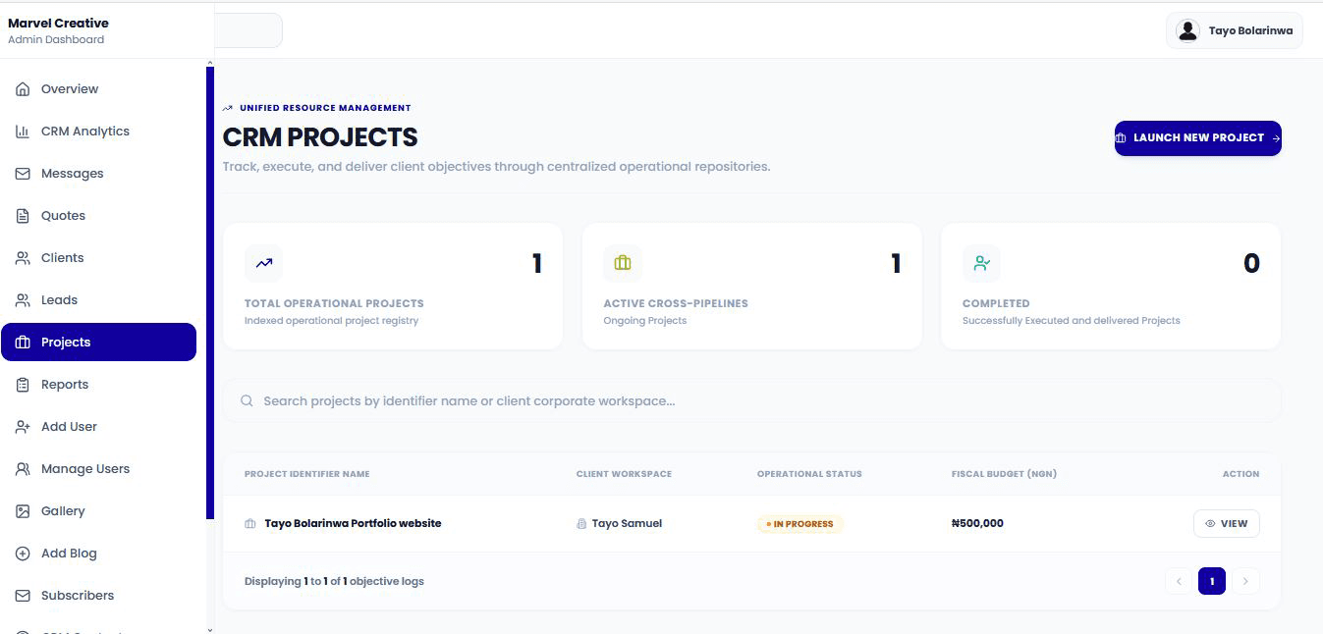The height and width of the screenshot is (634, 1323).
Task: Click the Projects briefcase icon in sidebar
Action: [x=23, y=343]
